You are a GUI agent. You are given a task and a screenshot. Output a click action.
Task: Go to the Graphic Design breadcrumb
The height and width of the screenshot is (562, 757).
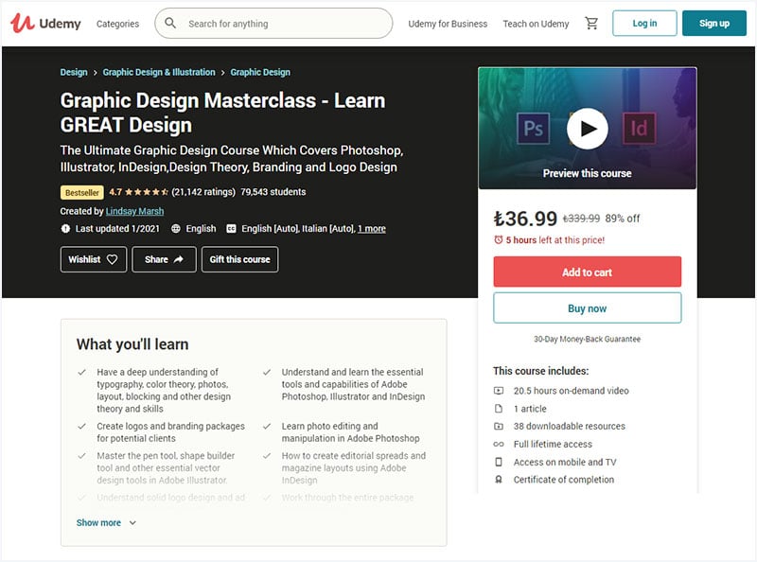(x=260, y=72)
